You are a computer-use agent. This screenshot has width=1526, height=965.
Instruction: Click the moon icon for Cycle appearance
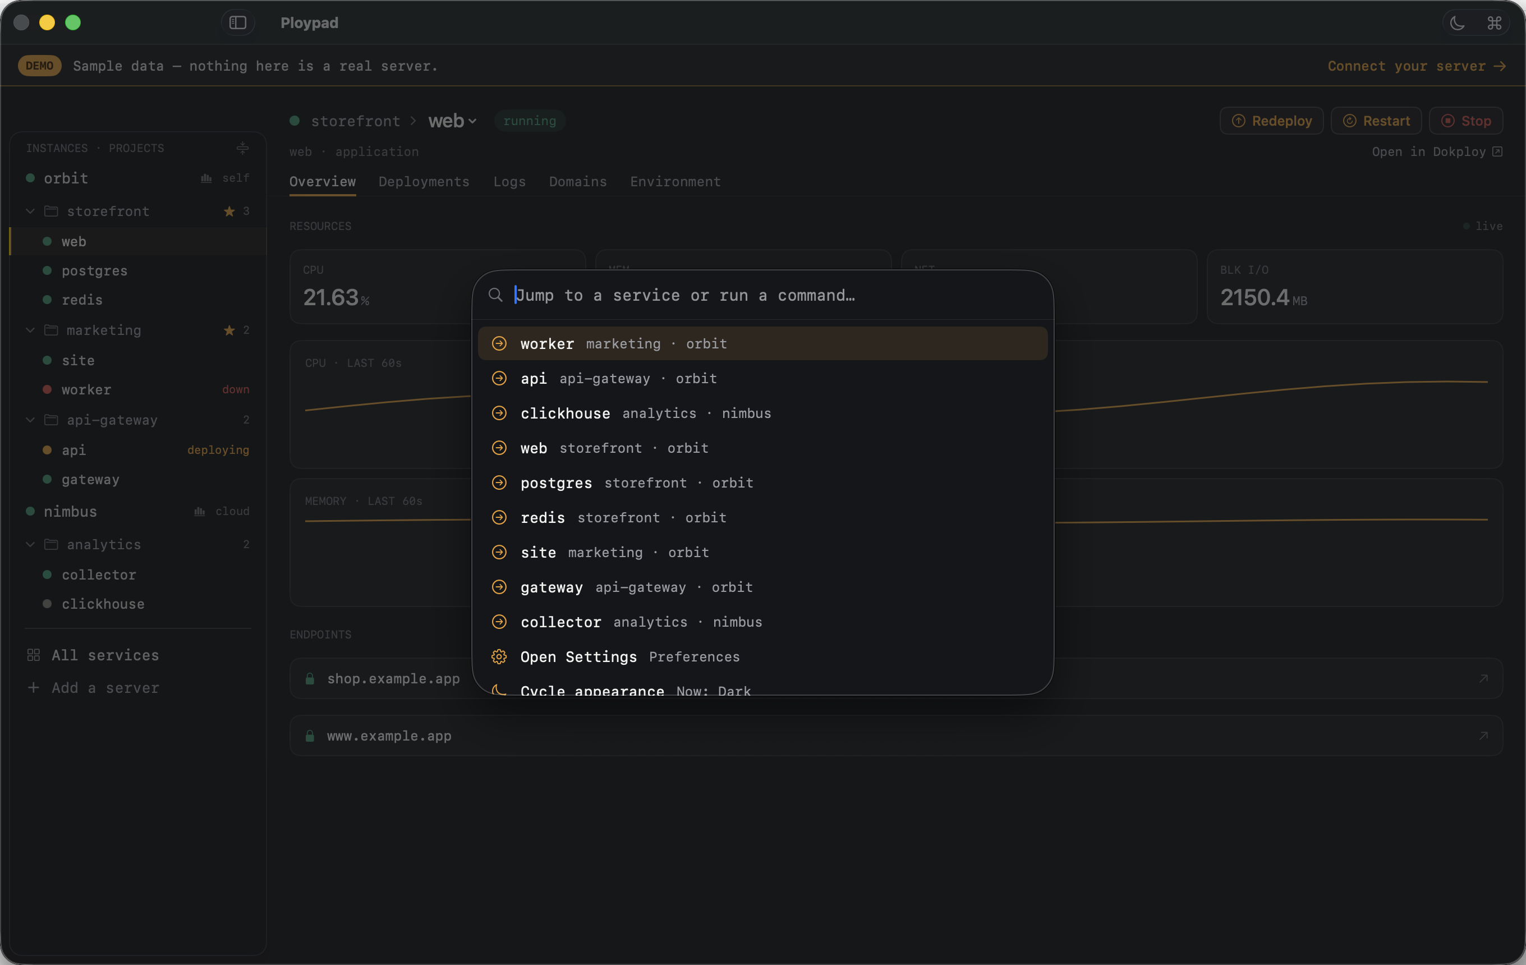coord(499,690)
